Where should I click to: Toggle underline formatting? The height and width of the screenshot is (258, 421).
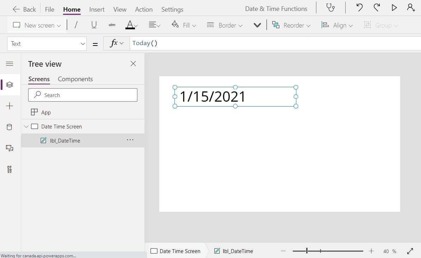(93, 25)
